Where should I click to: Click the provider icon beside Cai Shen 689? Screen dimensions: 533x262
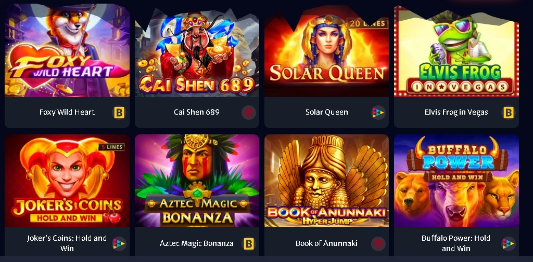248,112
